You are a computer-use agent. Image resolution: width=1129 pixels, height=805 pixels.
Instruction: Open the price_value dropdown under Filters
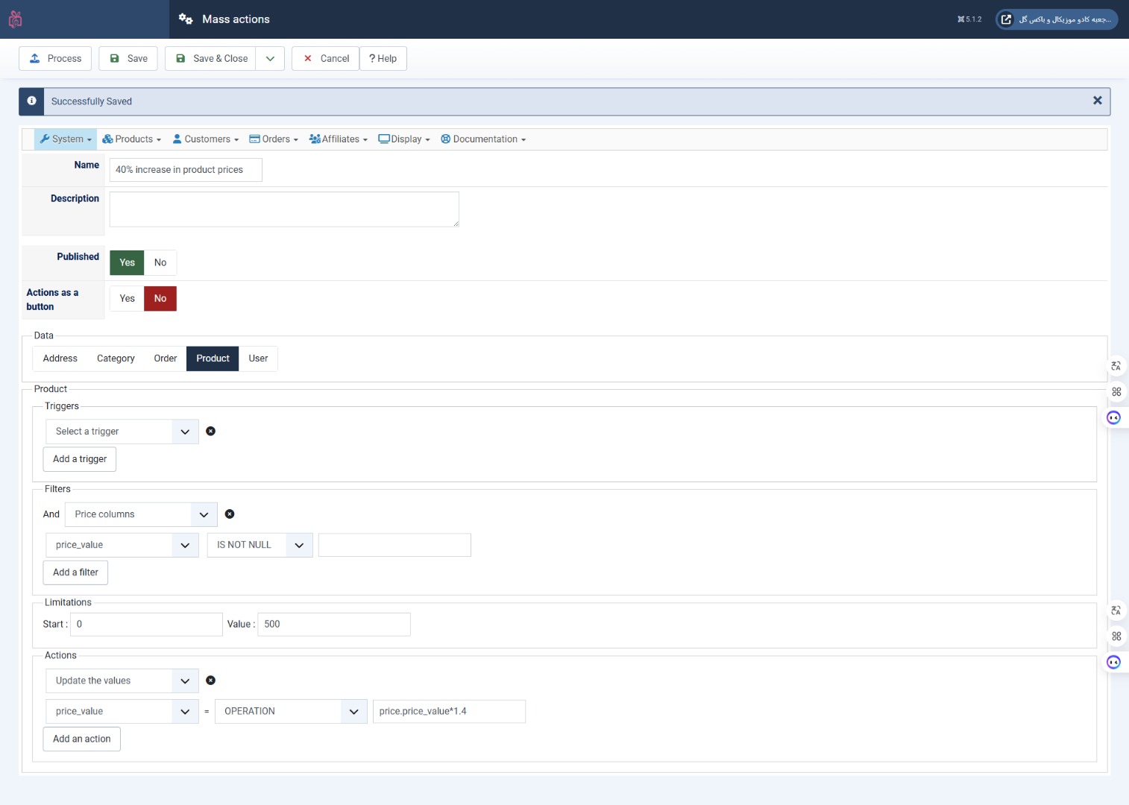(x=122, y=545)
